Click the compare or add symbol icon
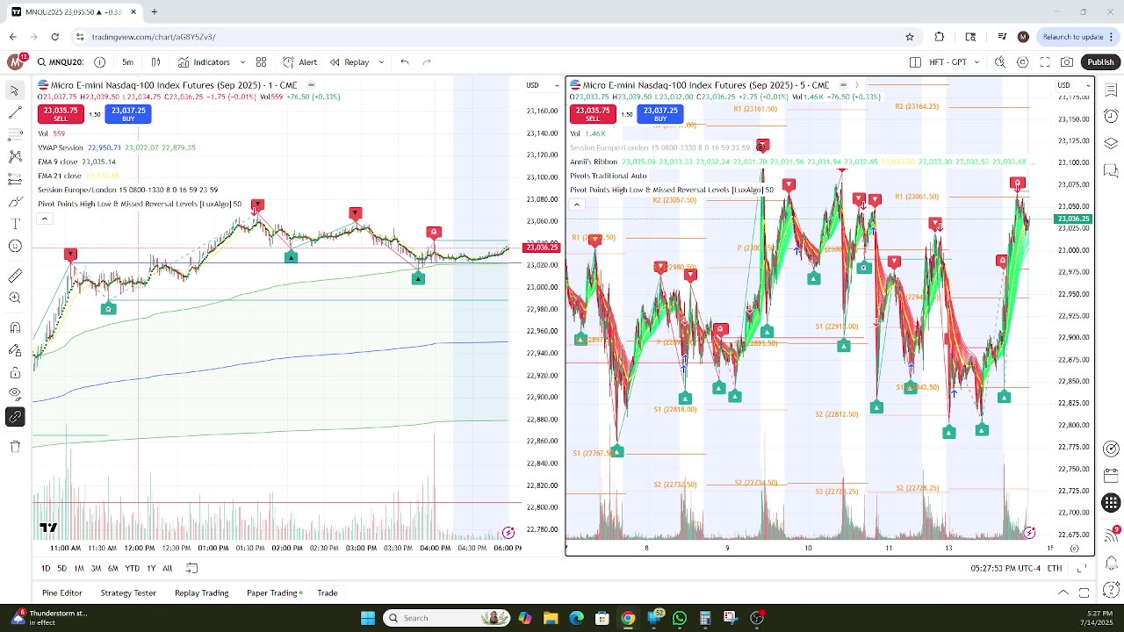 99,62
